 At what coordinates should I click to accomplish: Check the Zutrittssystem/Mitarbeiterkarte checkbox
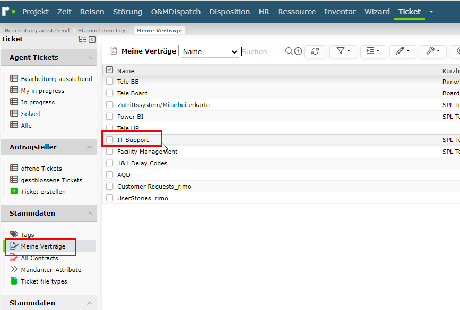point(109,104)
